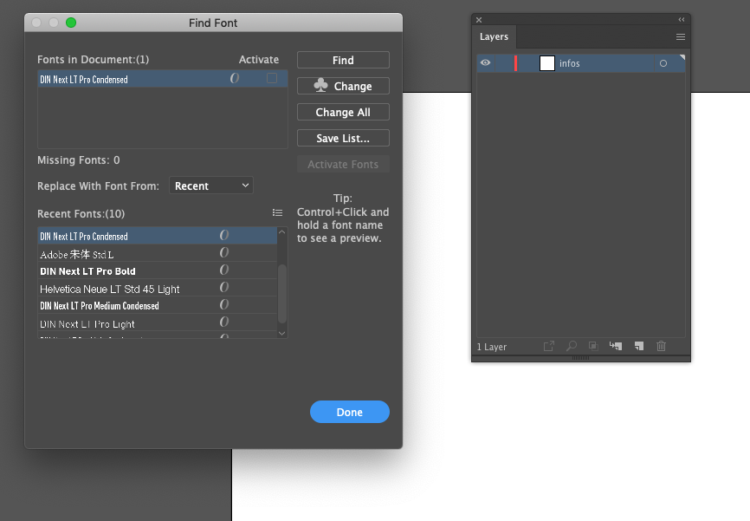This screenshot has height=521, width=750.
Task: Click the list view icon beside Recent Fonts
Action: [x=277, y=212]
